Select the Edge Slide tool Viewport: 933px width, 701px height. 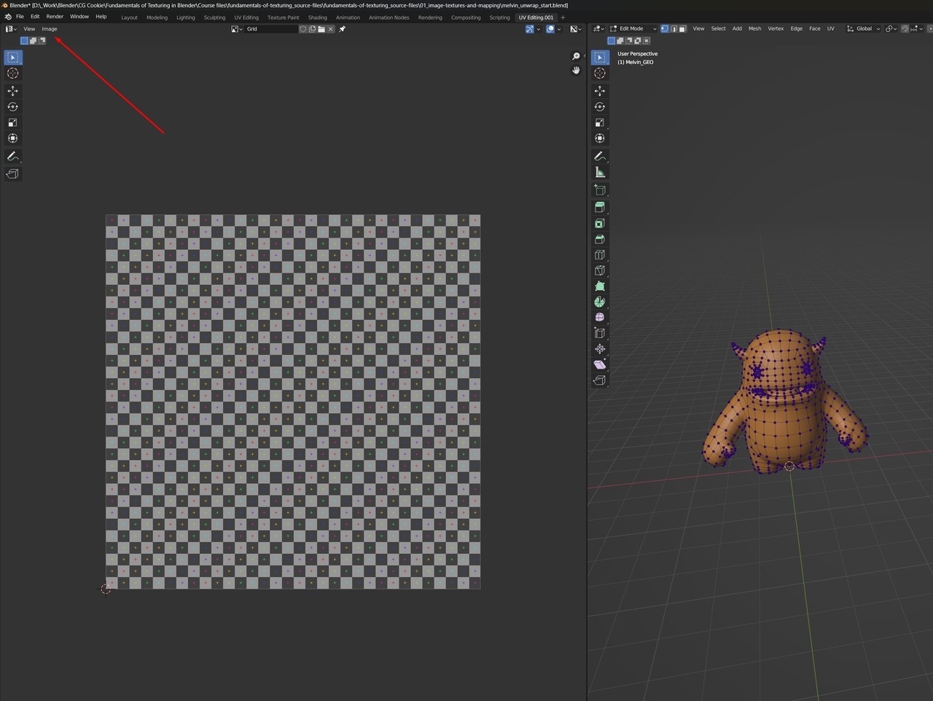point(600,333)
